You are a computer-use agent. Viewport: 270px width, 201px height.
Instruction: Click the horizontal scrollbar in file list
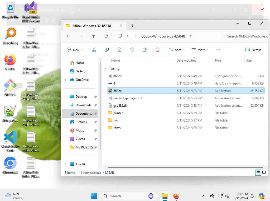pos(185,167)
